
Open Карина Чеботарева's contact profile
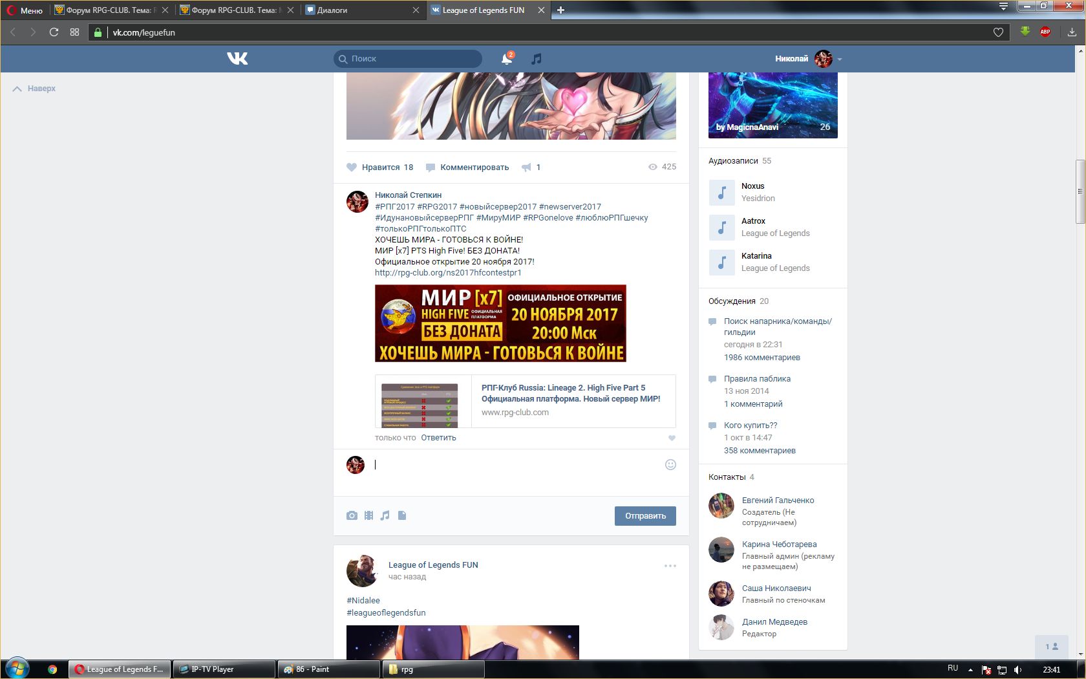(x=779, y=544)
